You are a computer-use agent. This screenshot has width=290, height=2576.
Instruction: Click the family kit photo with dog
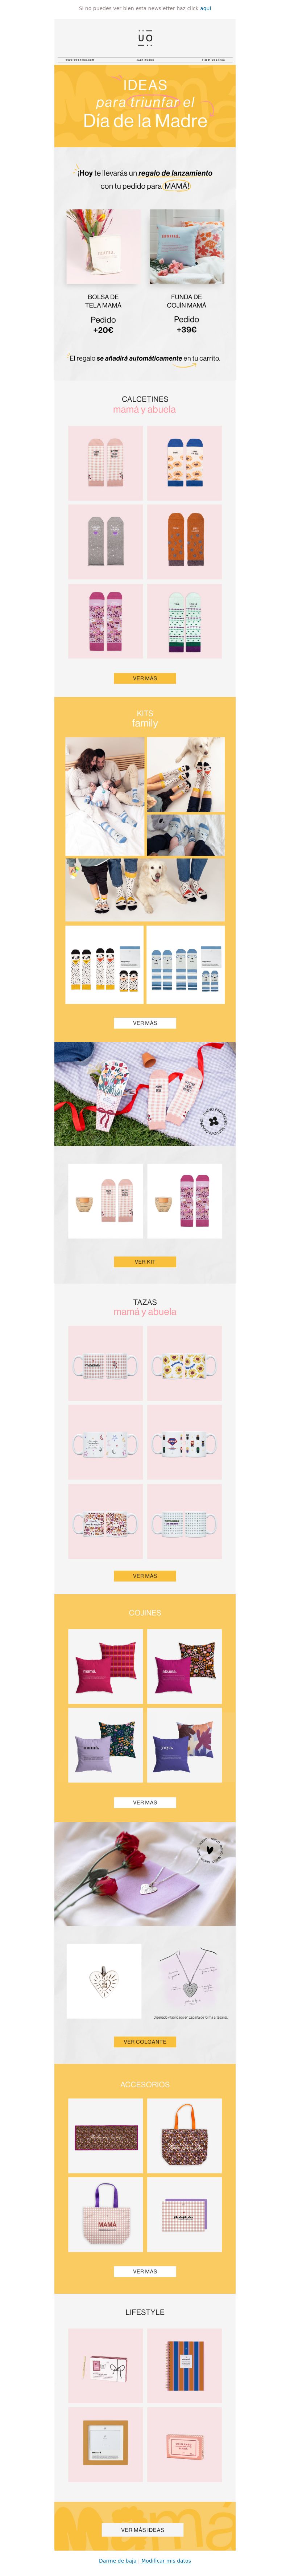[x=145, y=889]
